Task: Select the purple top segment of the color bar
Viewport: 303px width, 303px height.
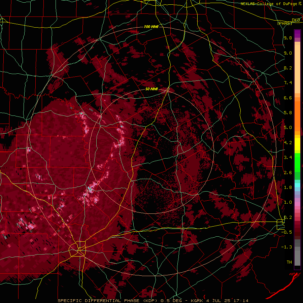Action: coord(297,34)
